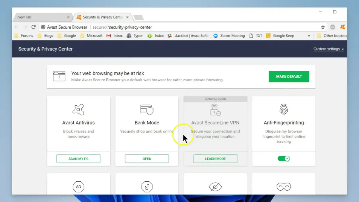
Task: Select the Stealth Mode mask icon
Action: pos(283,186)
